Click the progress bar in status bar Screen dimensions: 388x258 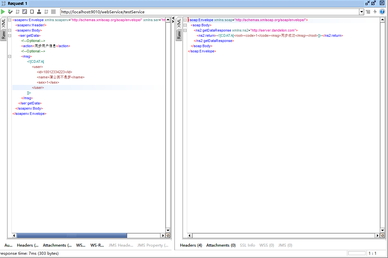coord(357,253)
